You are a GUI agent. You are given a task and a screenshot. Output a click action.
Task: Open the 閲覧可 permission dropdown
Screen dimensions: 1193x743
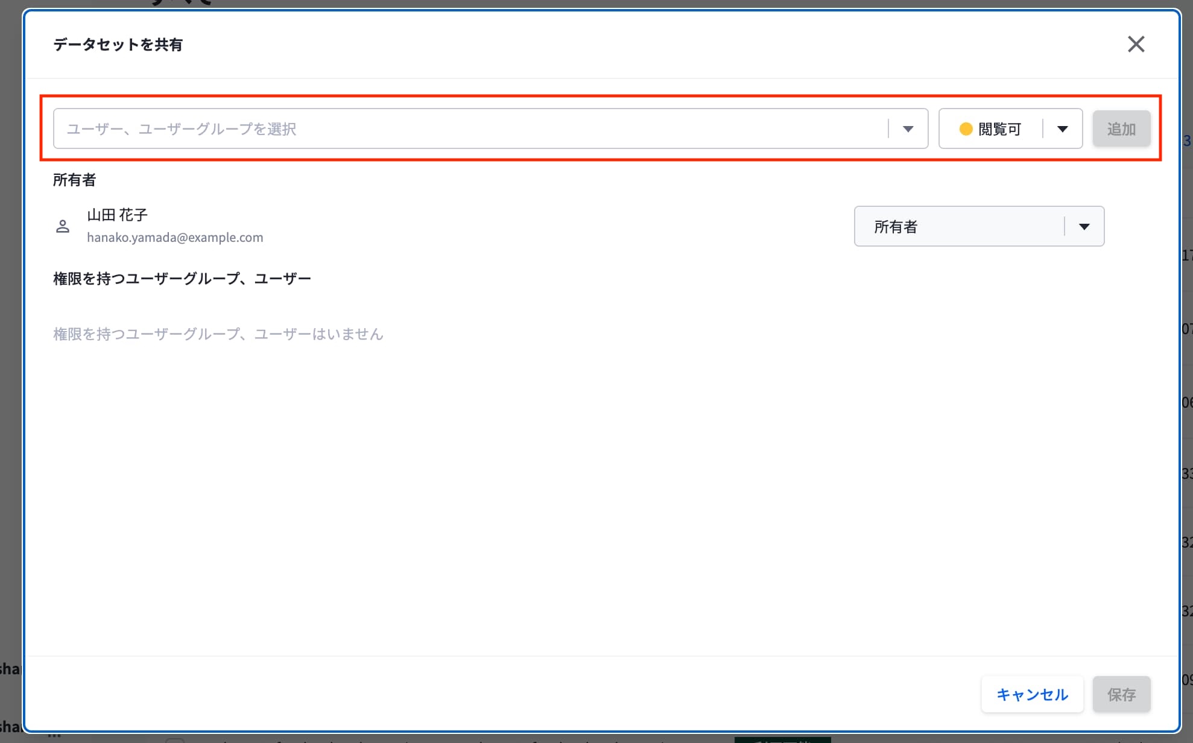pyautogui.click(x=1010, y=128)
